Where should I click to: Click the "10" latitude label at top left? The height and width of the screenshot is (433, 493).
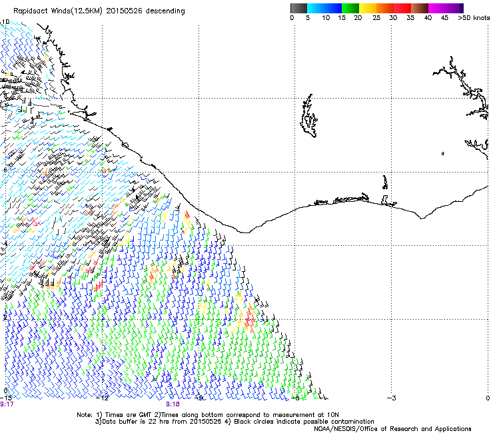click(x=5, y=22)
